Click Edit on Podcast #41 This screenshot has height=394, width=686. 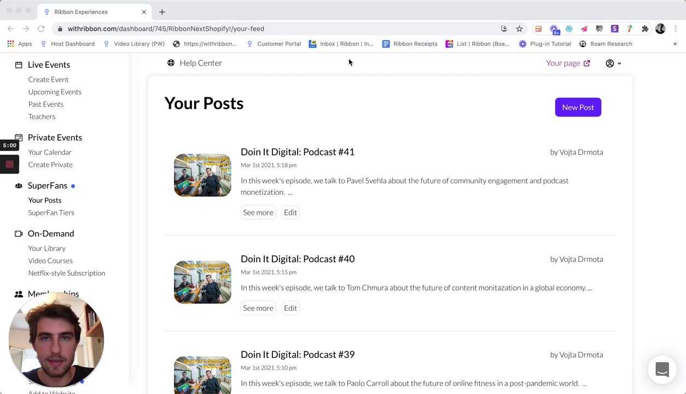[290, 212]
